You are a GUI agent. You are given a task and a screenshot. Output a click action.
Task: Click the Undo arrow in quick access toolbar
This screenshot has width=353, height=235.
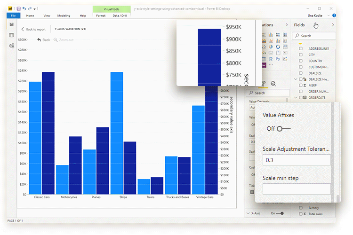point(24,9)
